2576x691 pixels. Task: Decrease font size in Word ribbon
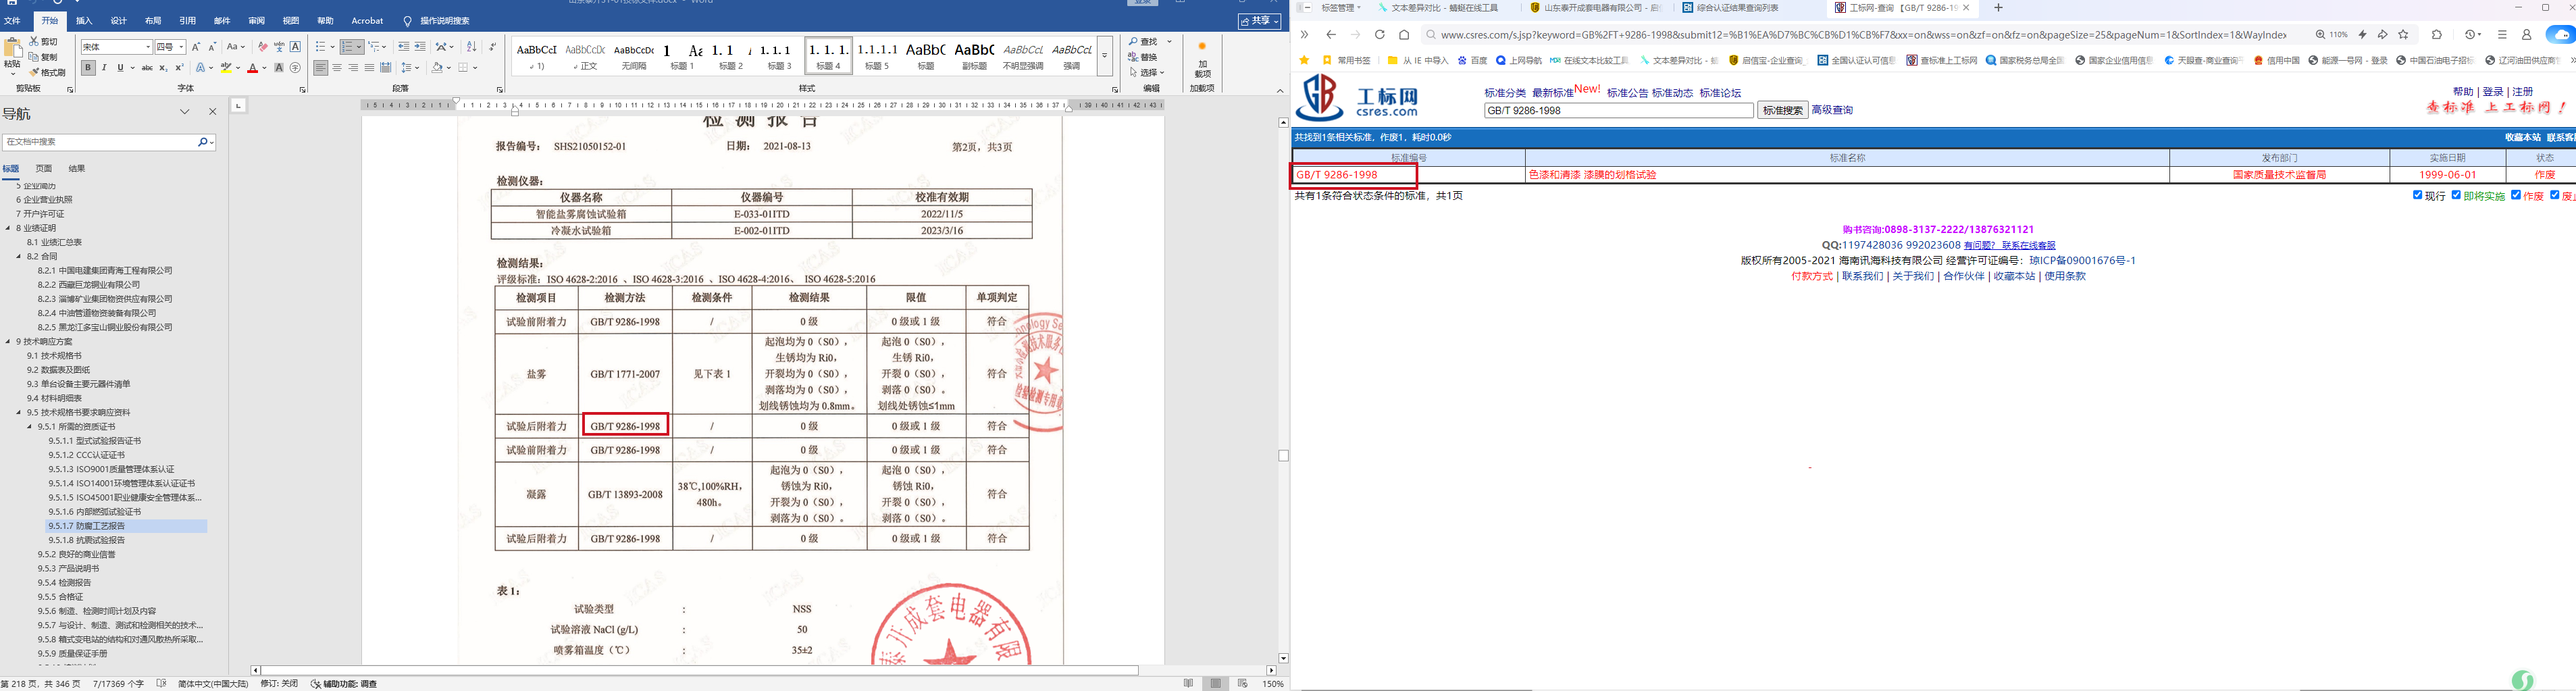pyautogui.click(x=212, y=47)
